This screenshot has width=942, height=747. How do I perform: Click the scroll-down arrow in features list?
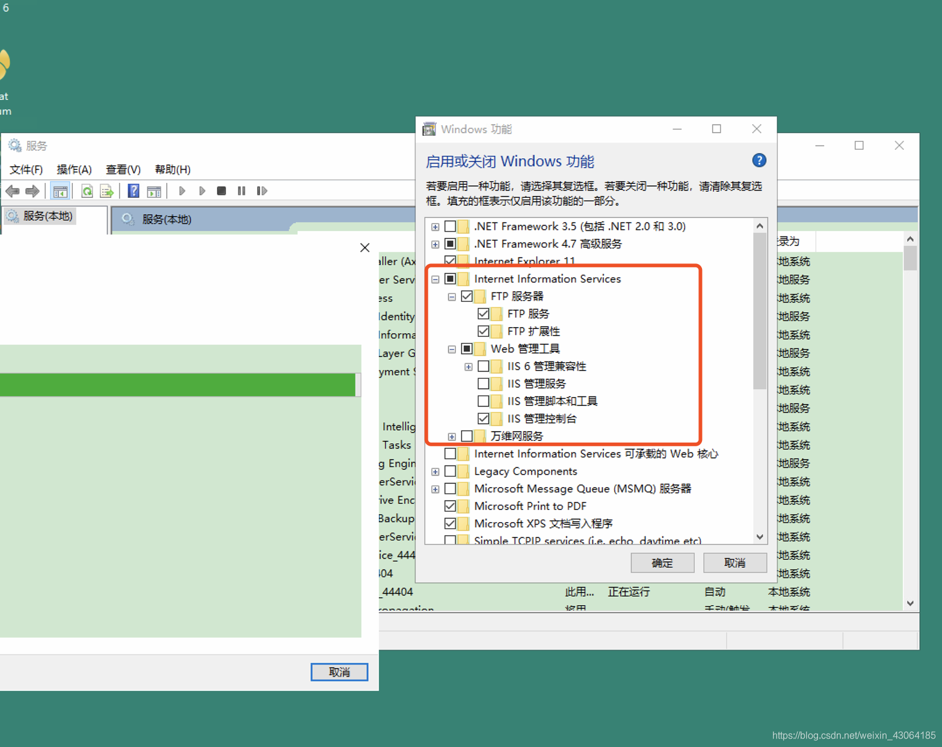[x=760, y=537]
